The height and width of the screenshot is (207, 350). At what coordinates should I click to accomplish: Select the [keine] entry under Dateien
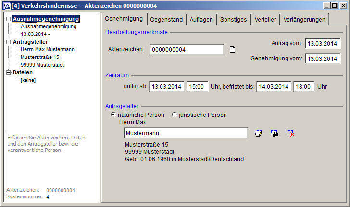(28, 80)
